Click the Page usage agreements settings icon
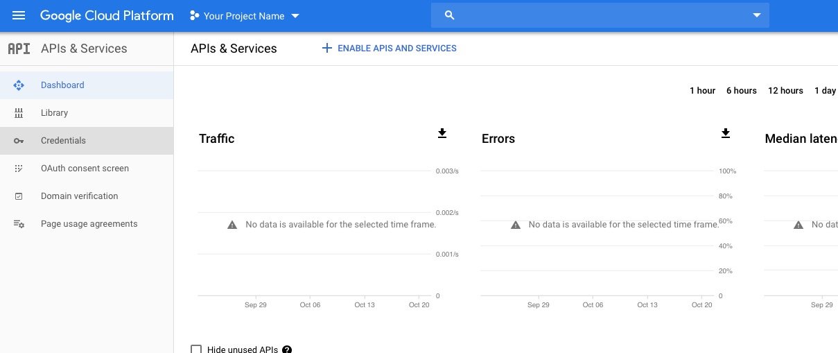The height and width of the screenshot is (353, 838). pos(19,224)
